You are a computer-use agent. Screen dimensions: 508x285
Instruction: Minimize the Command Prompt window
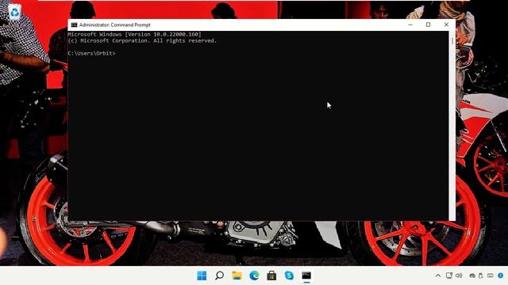coord(410,25)
